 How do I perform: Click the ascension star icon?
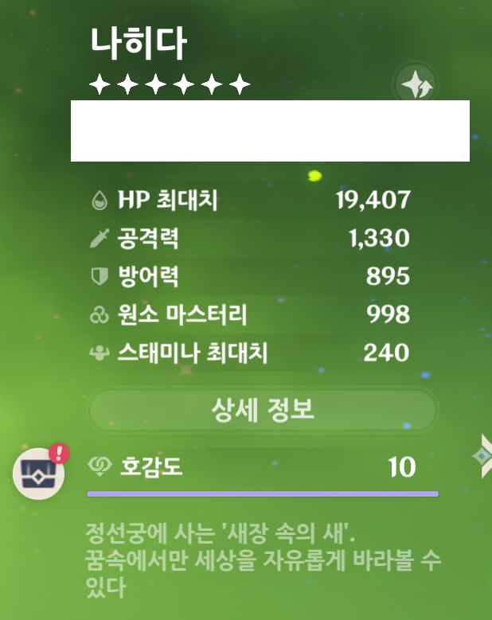click(416, 84)
